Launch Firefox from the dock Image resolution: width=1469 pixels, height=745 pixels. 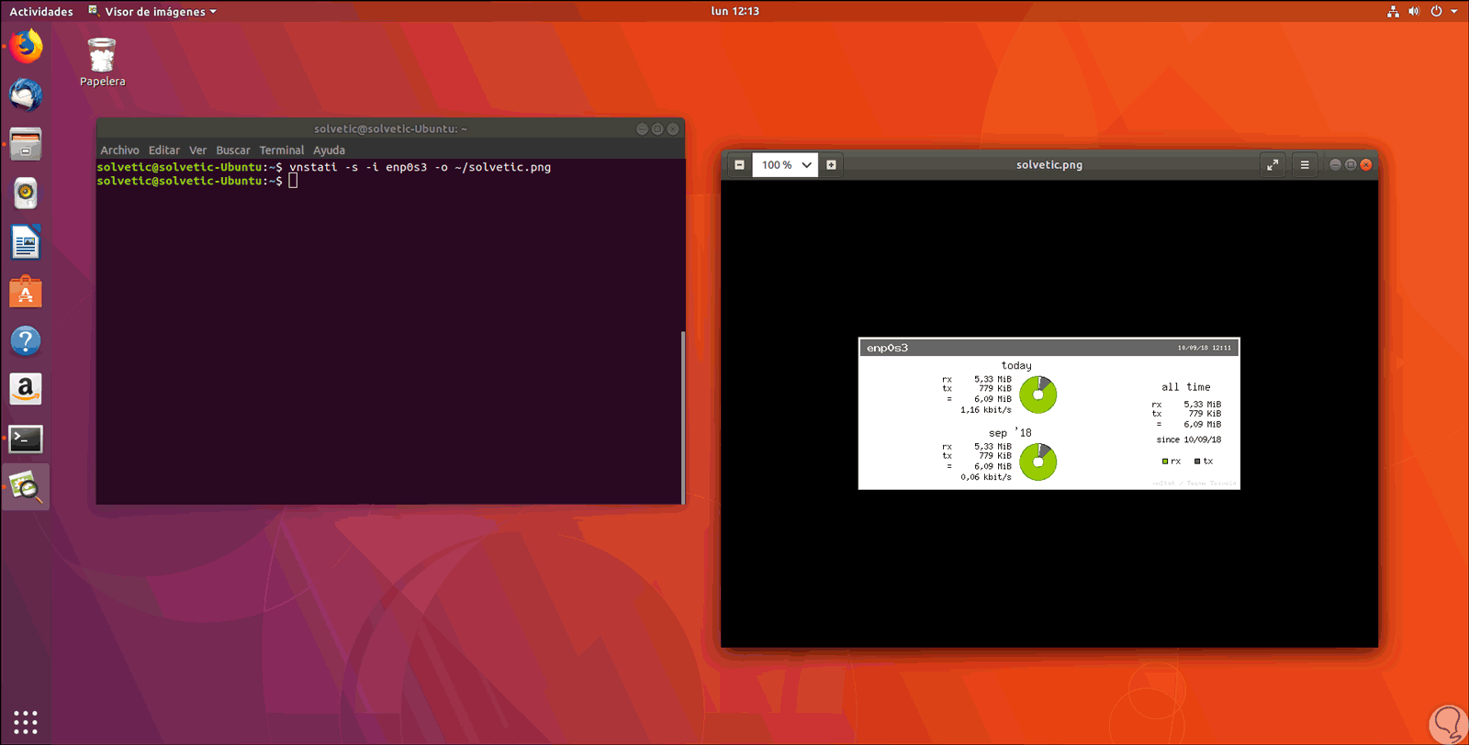(x=26, y=47)
